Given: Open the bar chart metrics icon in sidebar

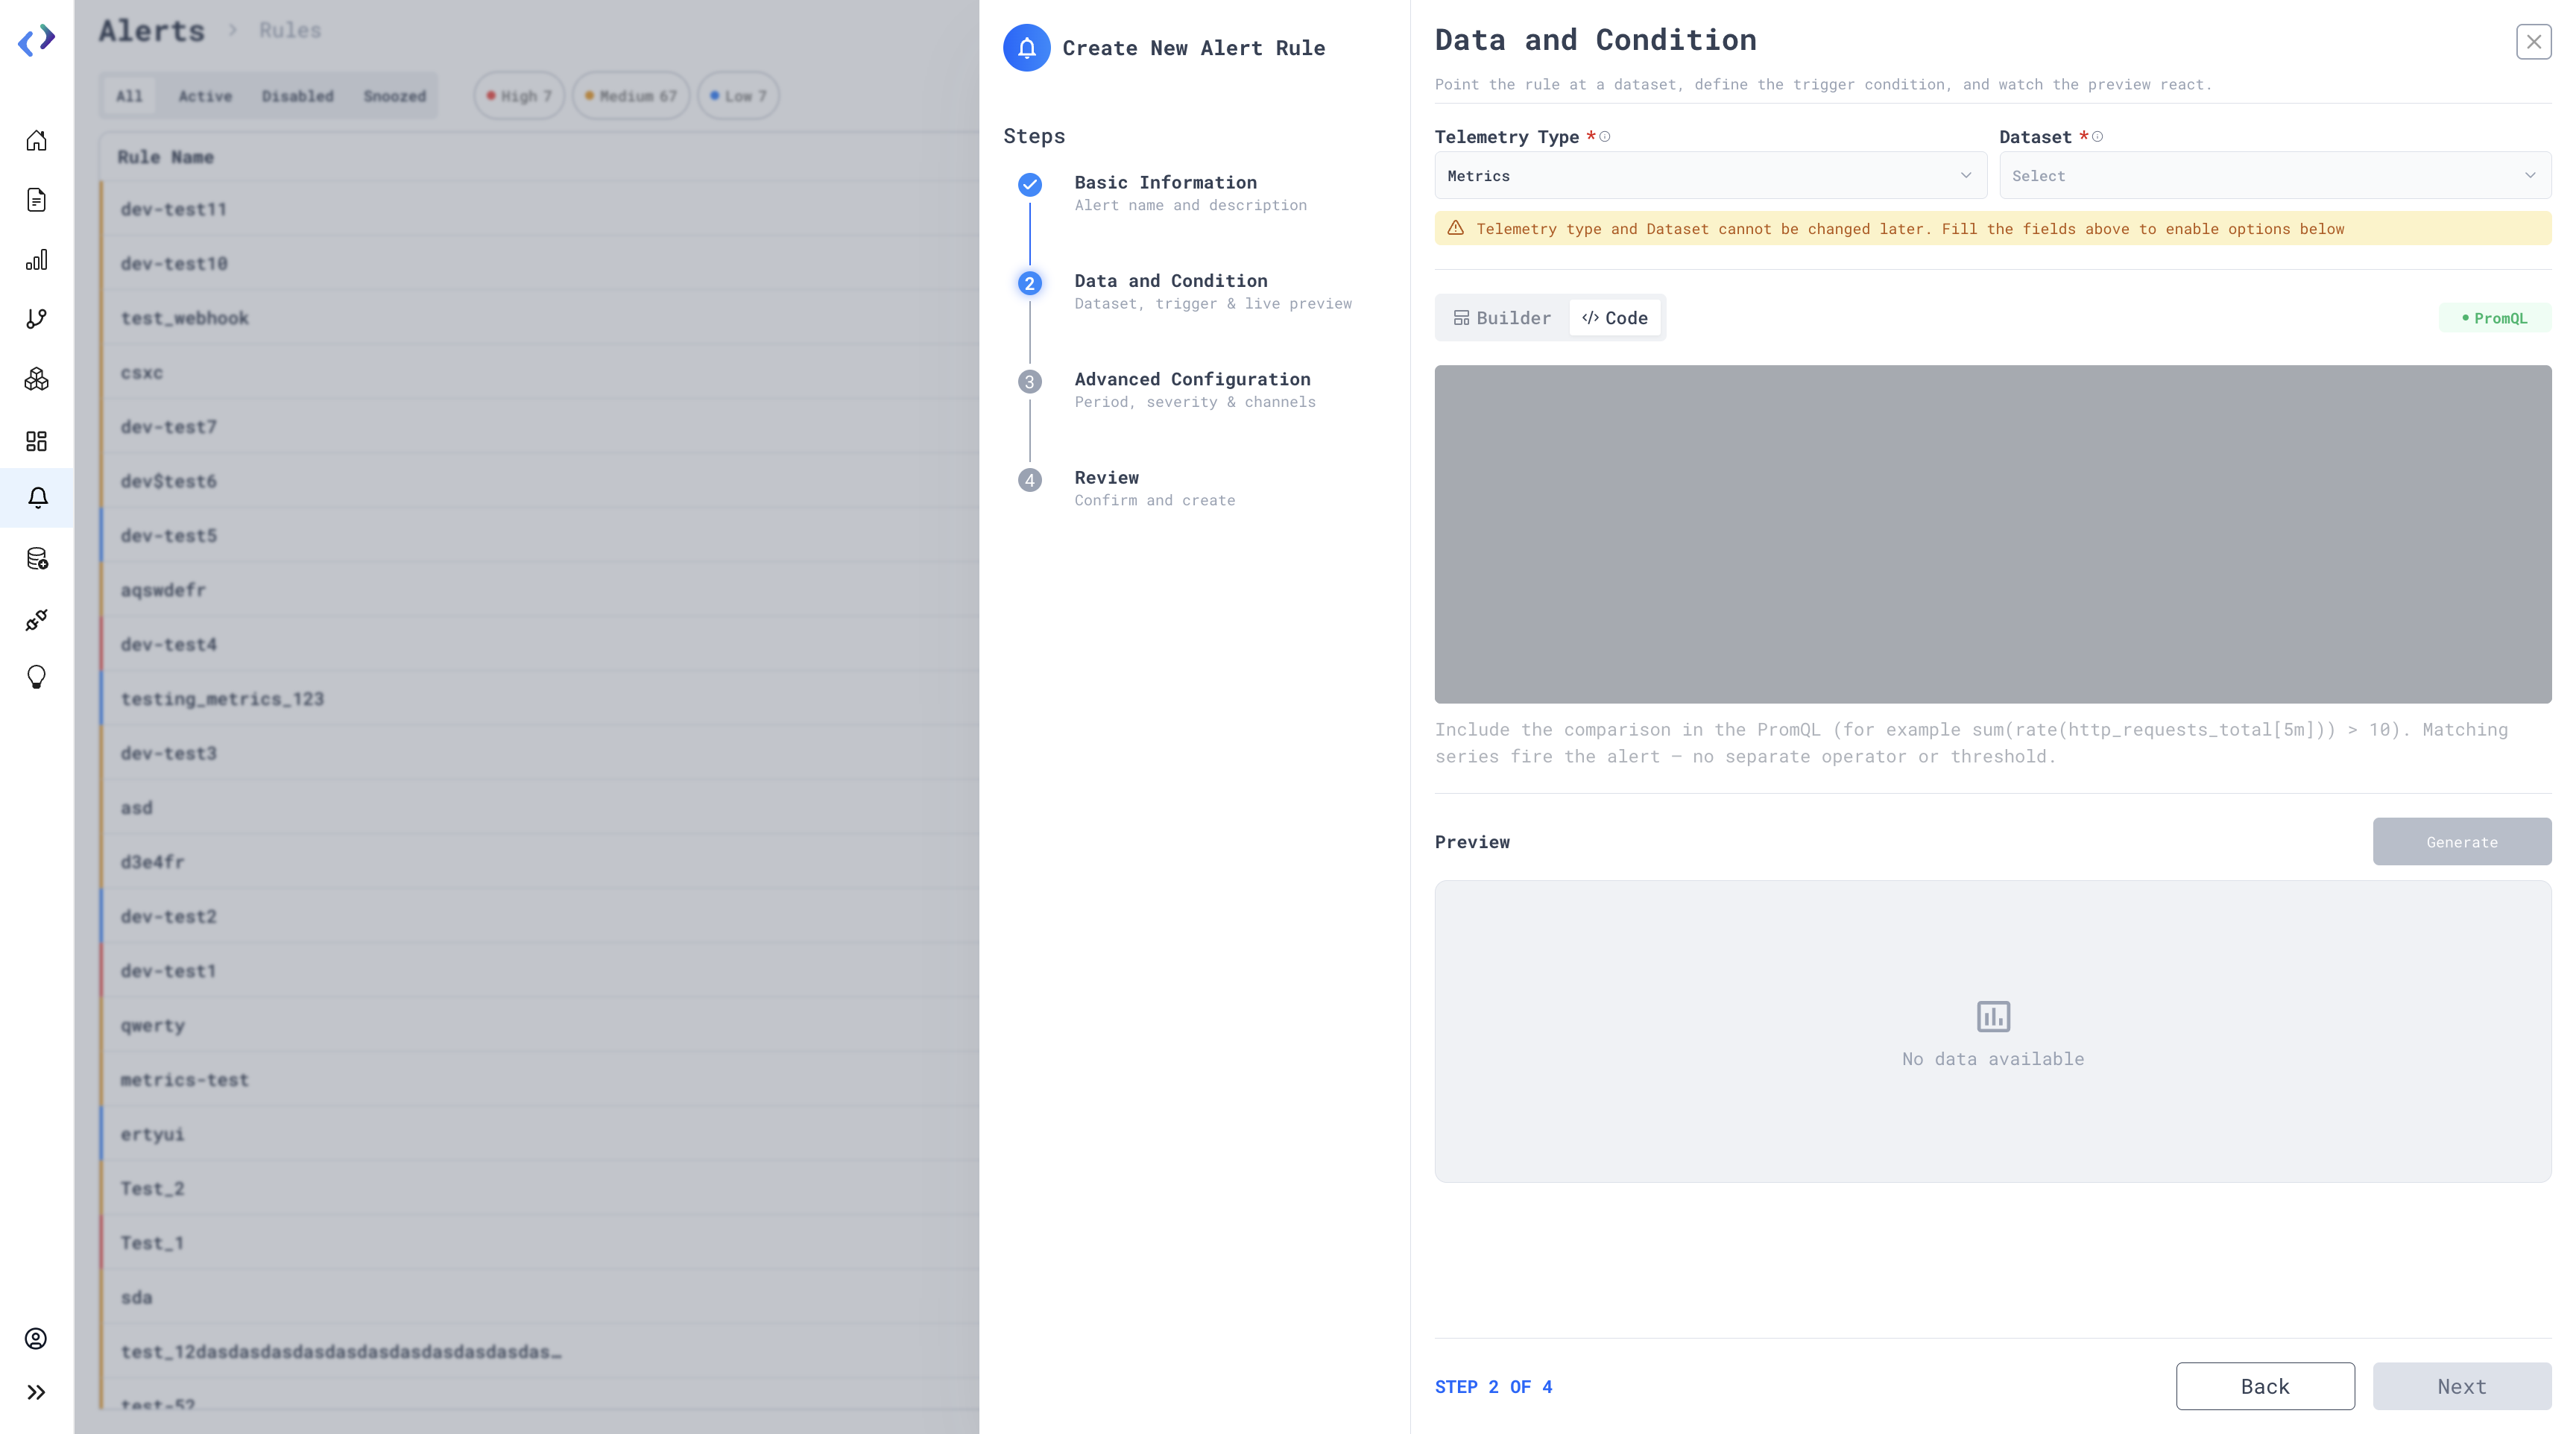Looking at the screenshot, I should coord(36,260).
